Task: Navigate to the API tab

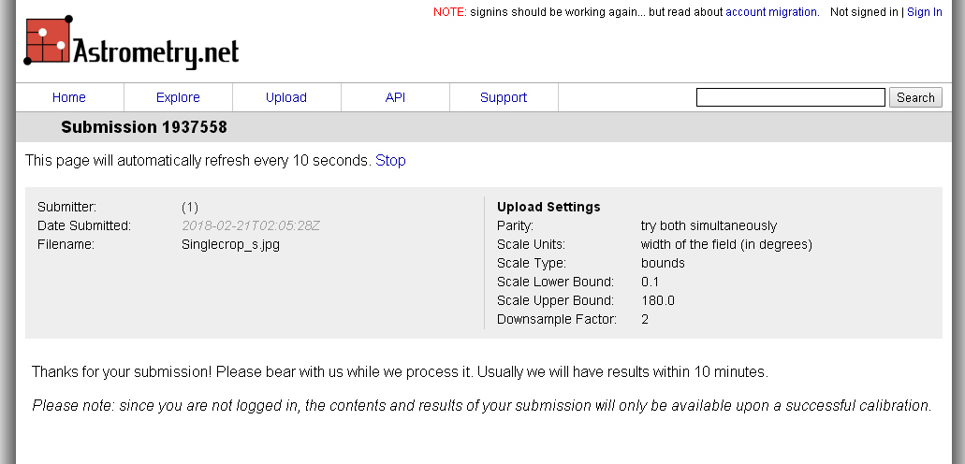Action: pos(395,97)
